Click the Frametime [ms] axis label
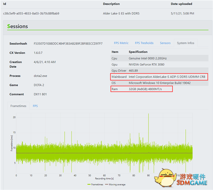 12,143
